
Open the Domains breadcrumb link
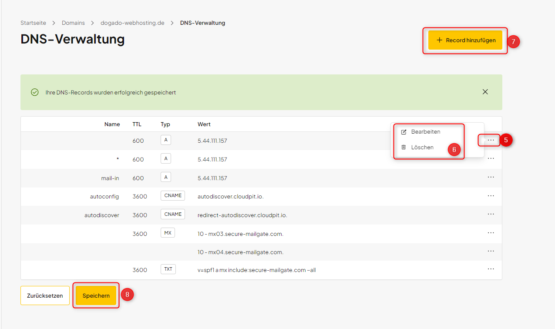[73, 23]
